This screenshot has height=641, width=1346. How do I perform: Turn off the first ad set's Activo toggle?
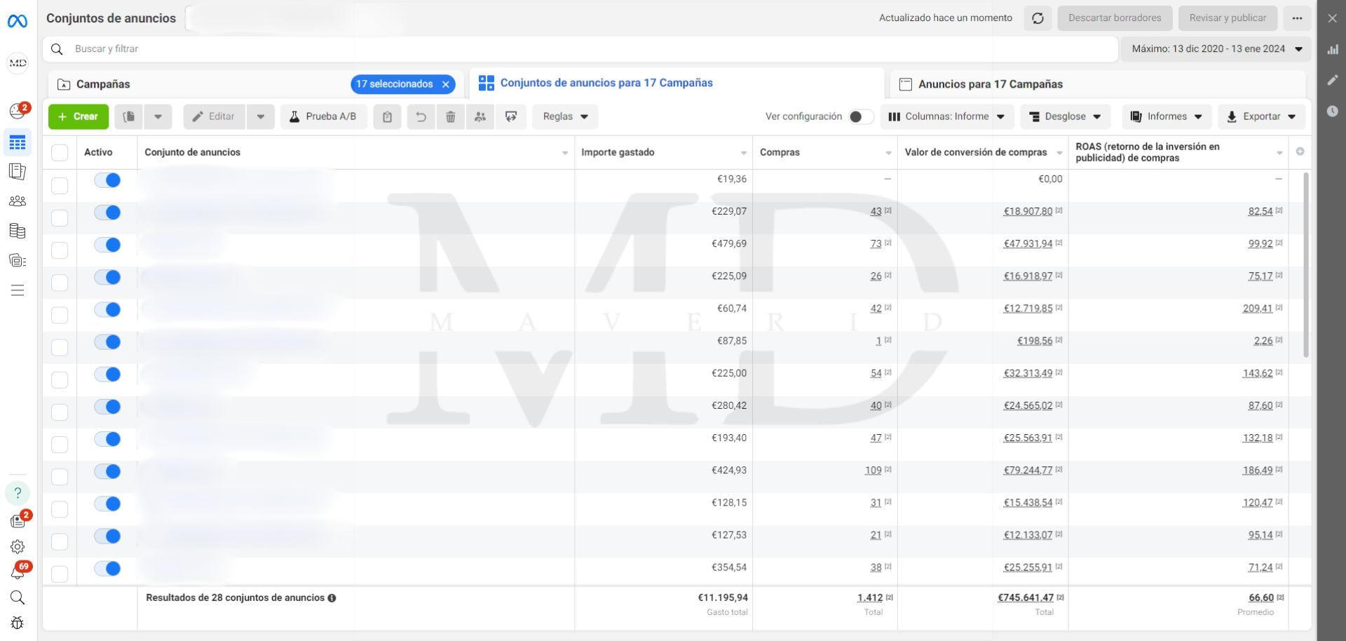pos(108,180)
